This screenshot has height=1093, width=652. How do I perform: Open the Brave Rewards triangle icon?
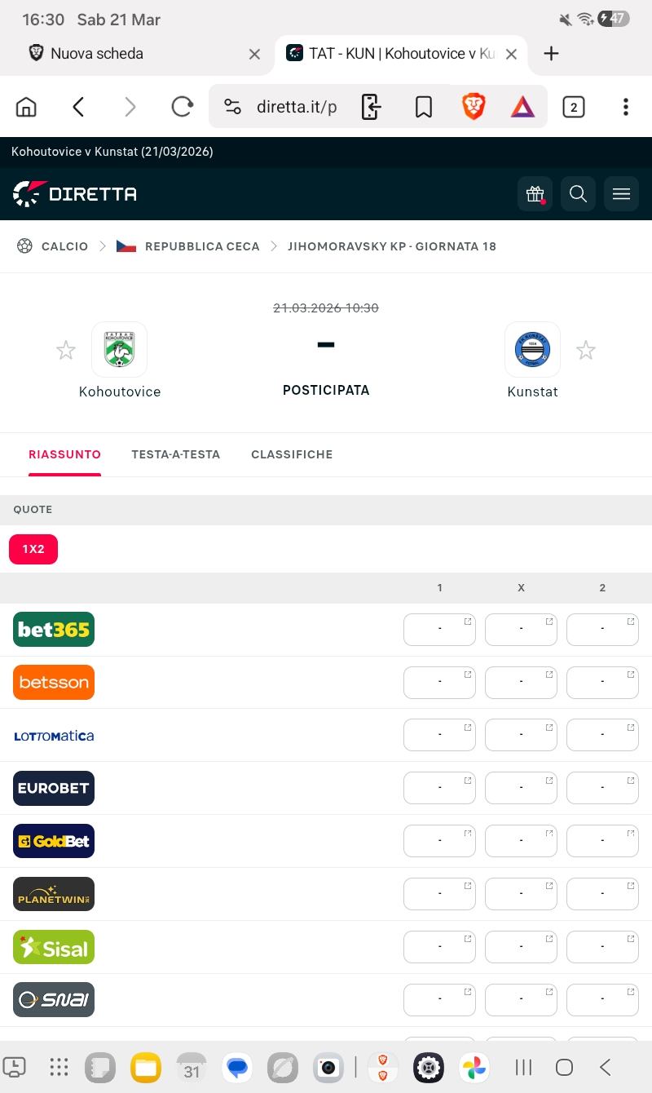pyautogui.click(x=522, y=107)
